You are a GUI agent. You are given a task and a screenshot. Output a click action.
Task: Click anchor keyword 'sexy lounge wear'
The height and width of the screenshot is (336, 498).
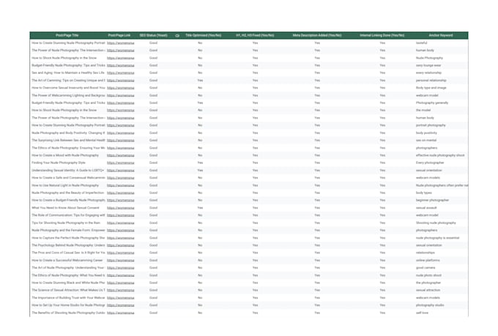[x=428, y=65]
